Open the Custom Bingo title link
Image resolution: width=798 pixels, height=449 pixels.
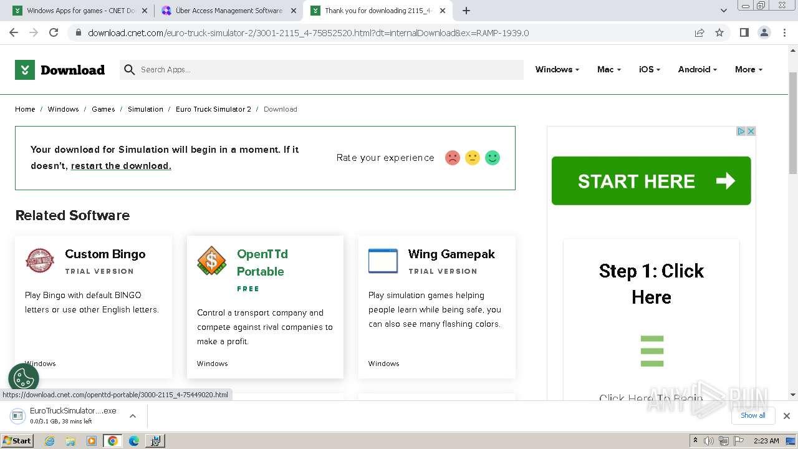pyautogui.click(x=105, y=254)
